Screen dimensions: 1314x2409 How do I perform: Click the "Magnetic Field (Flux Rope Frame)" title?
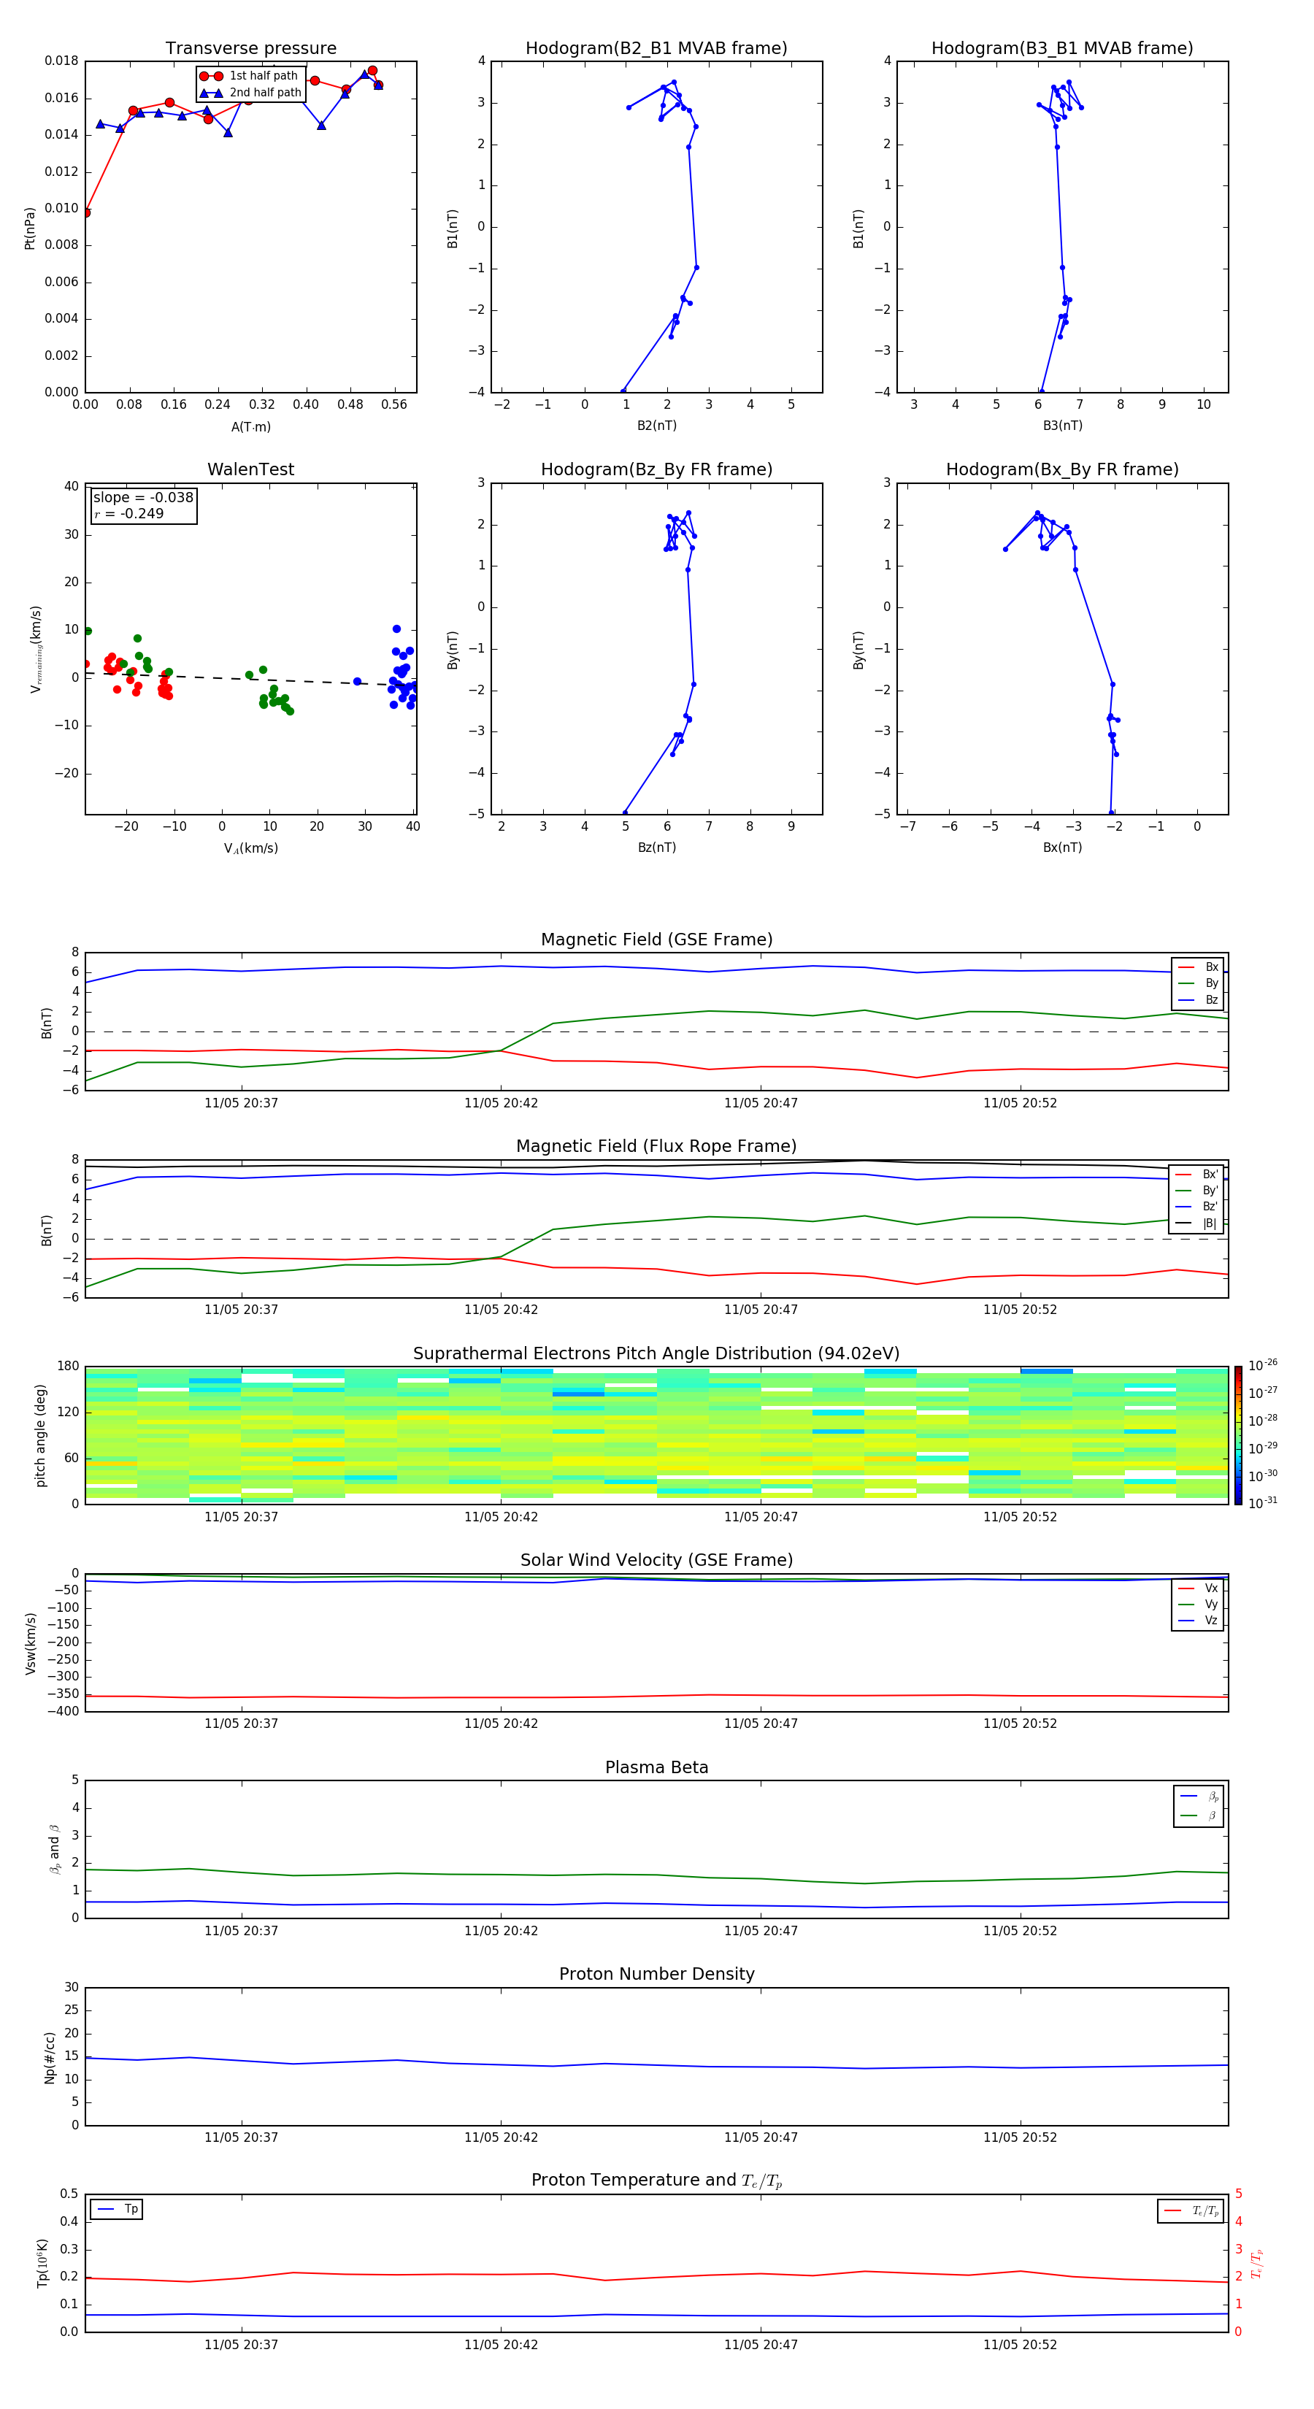click(656, 1147)
